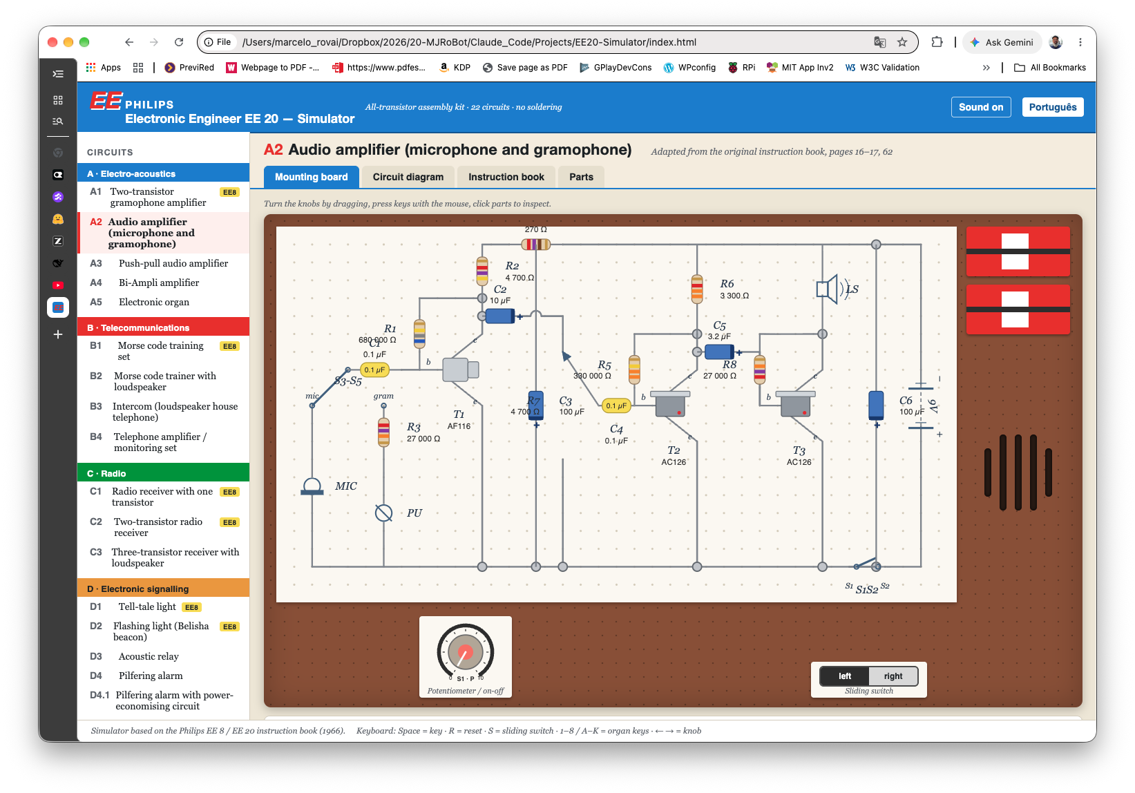Set sliding switch to right
The height and width of the screenshot is (793, 1135).
(x=893, y=676)
